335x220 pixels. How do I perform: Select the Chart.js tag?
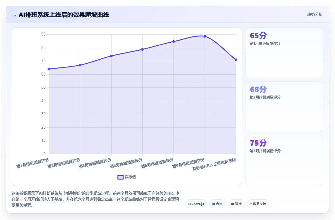(196, 204)
